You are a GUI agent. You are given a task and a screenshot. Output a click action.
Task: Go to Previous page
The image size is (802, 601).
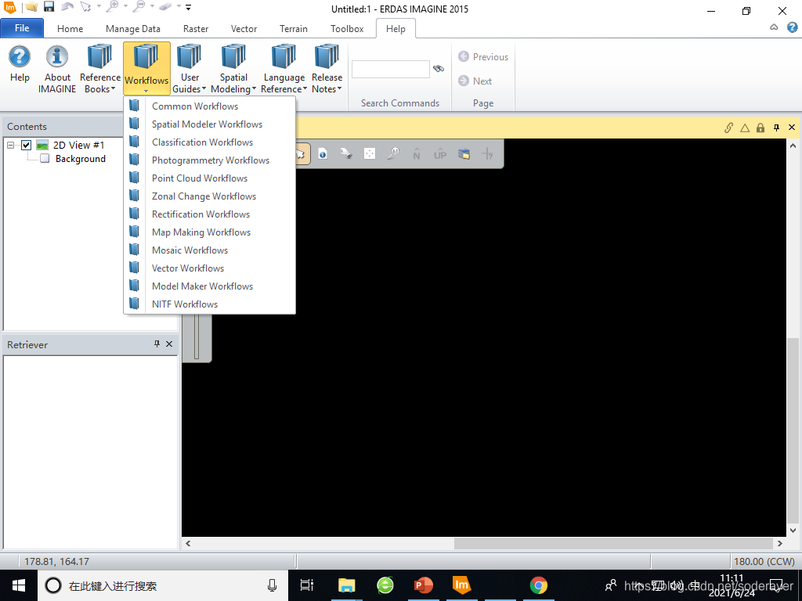click(x=483, y=56)
